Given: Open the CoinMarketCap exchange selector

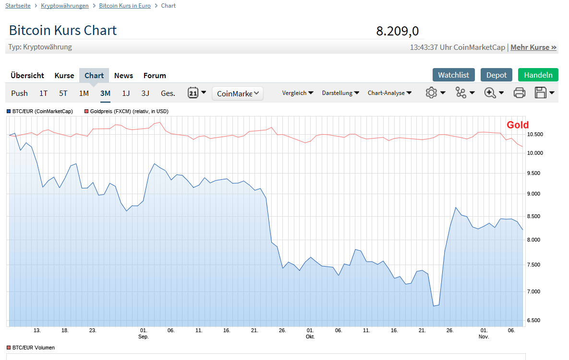Looking at the screenshot, I should [x=238, y=93].
